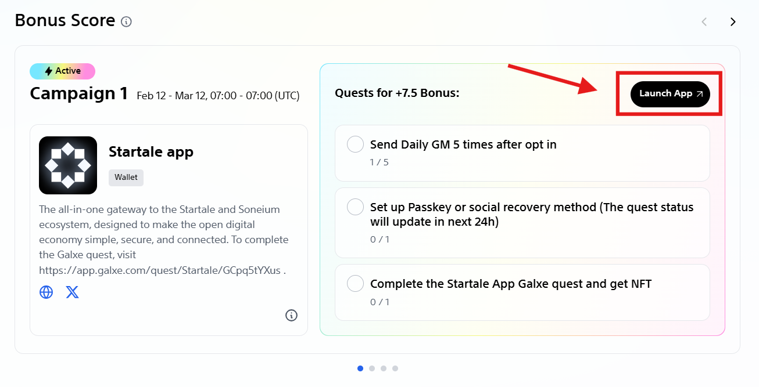
Task: Toggle the Galxe quest NFT circle
Action: click(x=355, y=284)
